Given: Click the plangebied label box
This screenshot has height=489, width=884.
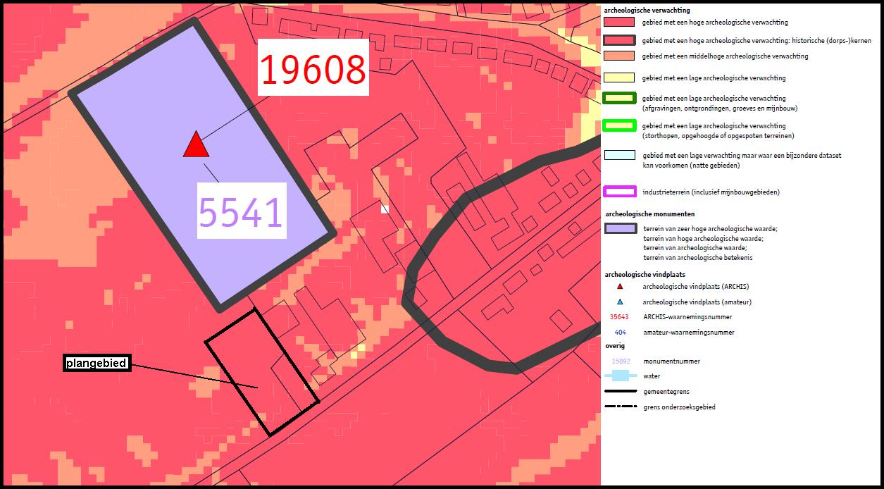Looking at the screenshot, I should (x=97, y=364).
